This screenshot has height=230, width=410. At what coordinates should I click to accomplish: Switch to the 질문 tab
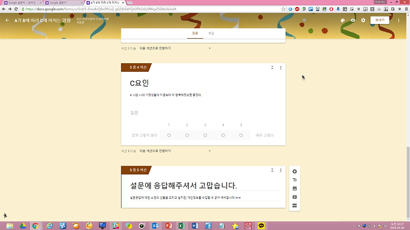click(195, 33)
